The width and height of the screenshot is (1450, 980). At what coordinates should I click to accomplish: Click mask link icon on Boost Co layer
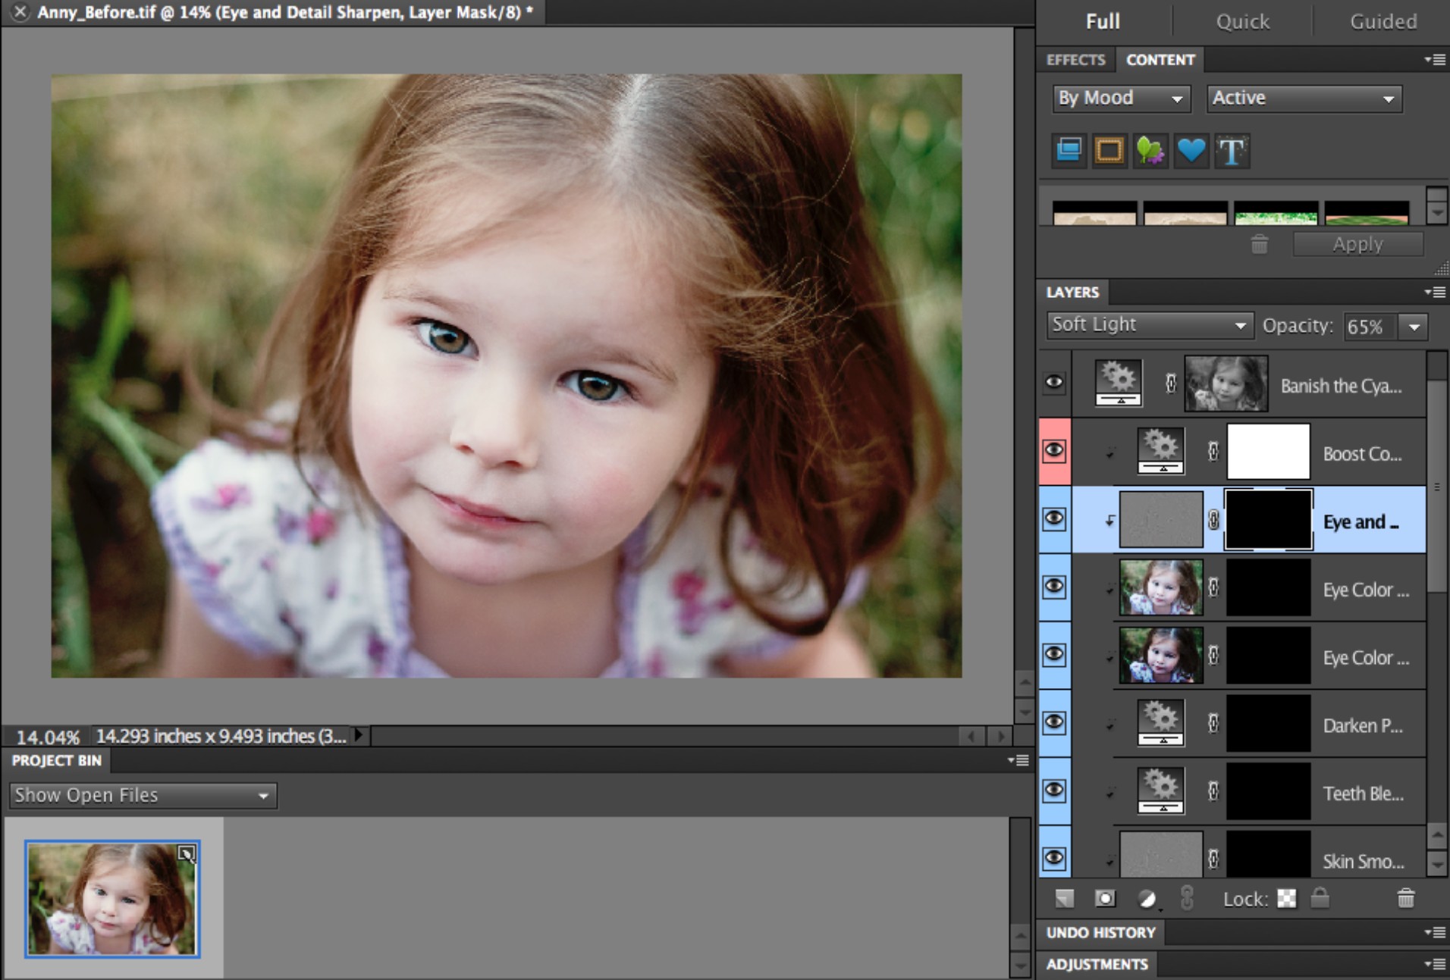(1213, 452)
